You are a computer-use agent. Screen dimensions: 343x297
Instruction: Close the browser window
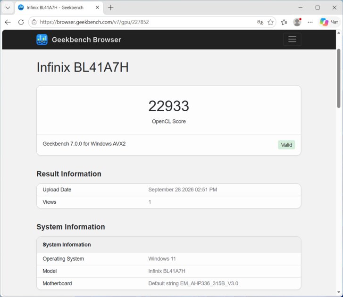click(334, 8)
